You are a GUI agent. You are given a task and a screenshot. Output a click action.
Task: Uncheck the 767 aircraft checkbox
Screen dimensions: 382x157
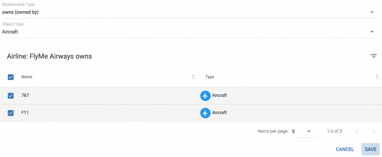tap(11, 96)
